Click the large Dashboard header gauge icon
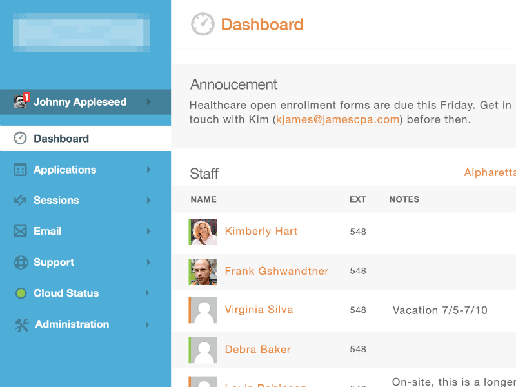516x387 pixels. coord(203,25)
